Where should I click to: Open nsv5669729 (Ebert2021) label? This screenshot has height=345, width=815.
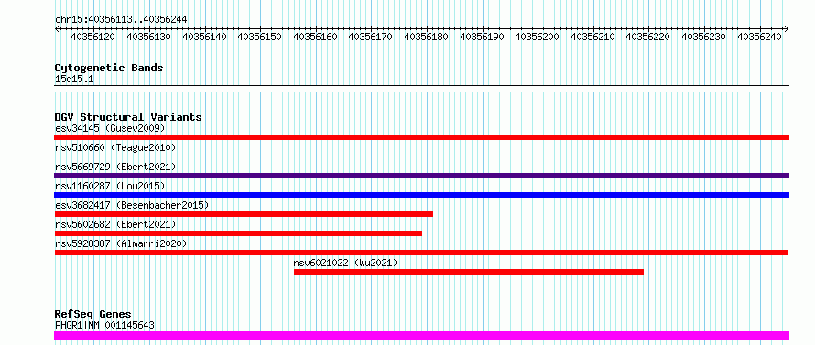115,167
